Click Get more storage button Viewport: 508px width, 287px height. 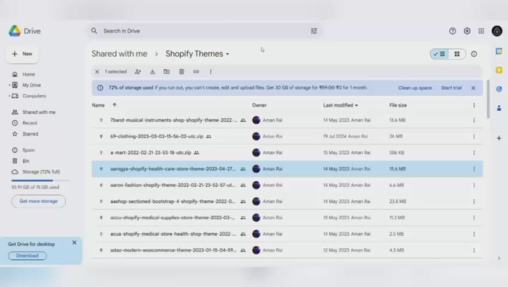tap(38, 201)
